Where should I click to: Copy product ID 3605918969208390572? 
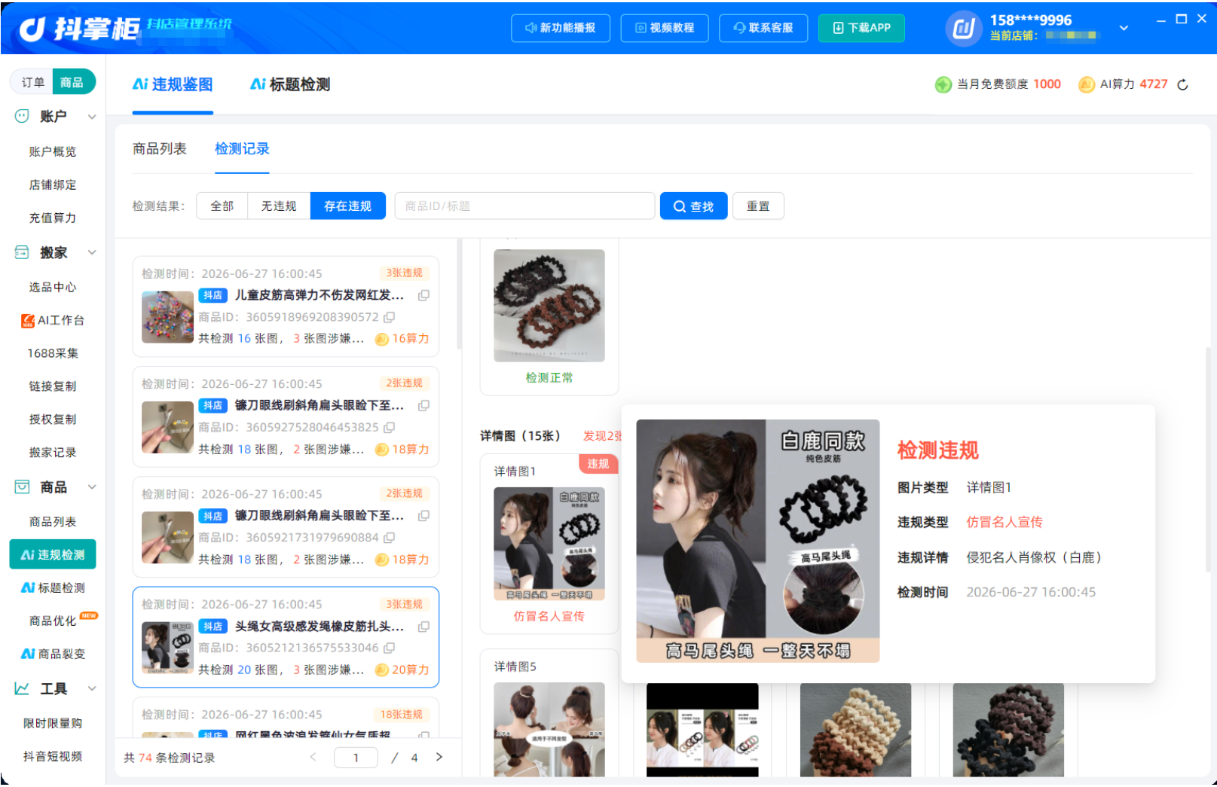click(389, 317)
